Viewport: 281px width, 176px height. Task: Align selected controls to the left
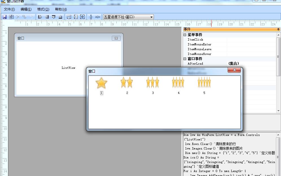pyautogui.click(x=40, y=17)
